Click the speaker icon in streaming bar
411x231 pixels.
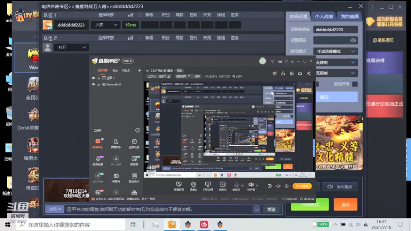pos(251,186)
